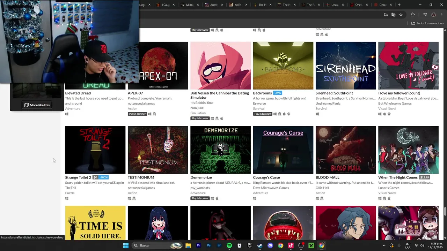Click the Chrome install app icon
Viewport: 447px width, 251px height.
pyautogui.click(x=386, y=15)
